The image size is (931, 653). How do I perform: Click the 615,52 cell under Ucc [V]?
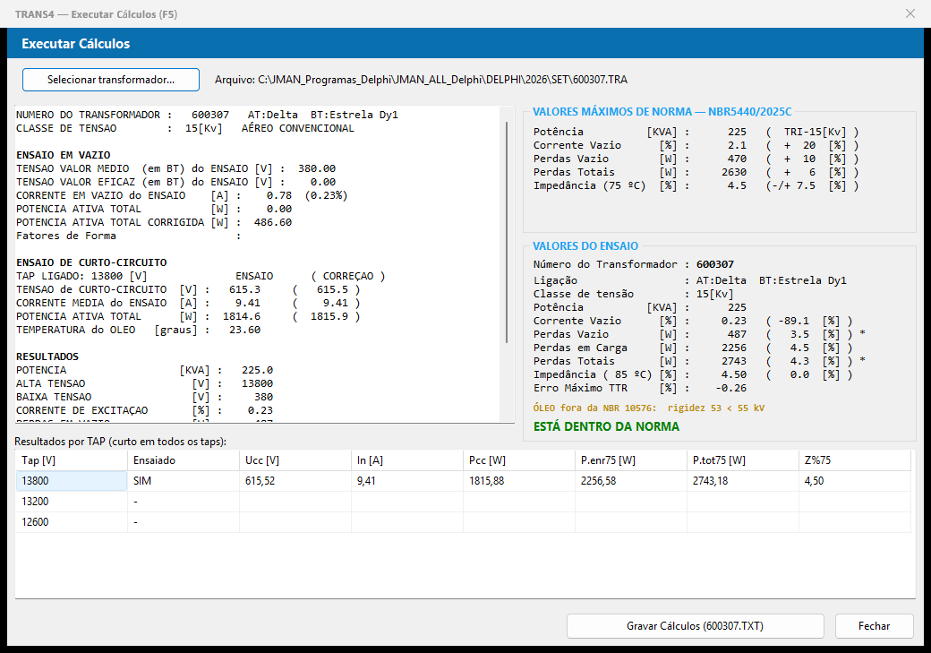tap(295, 481)
